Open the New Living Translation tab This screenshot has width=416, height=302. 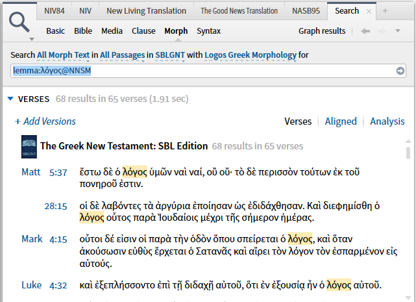(146, 11)
